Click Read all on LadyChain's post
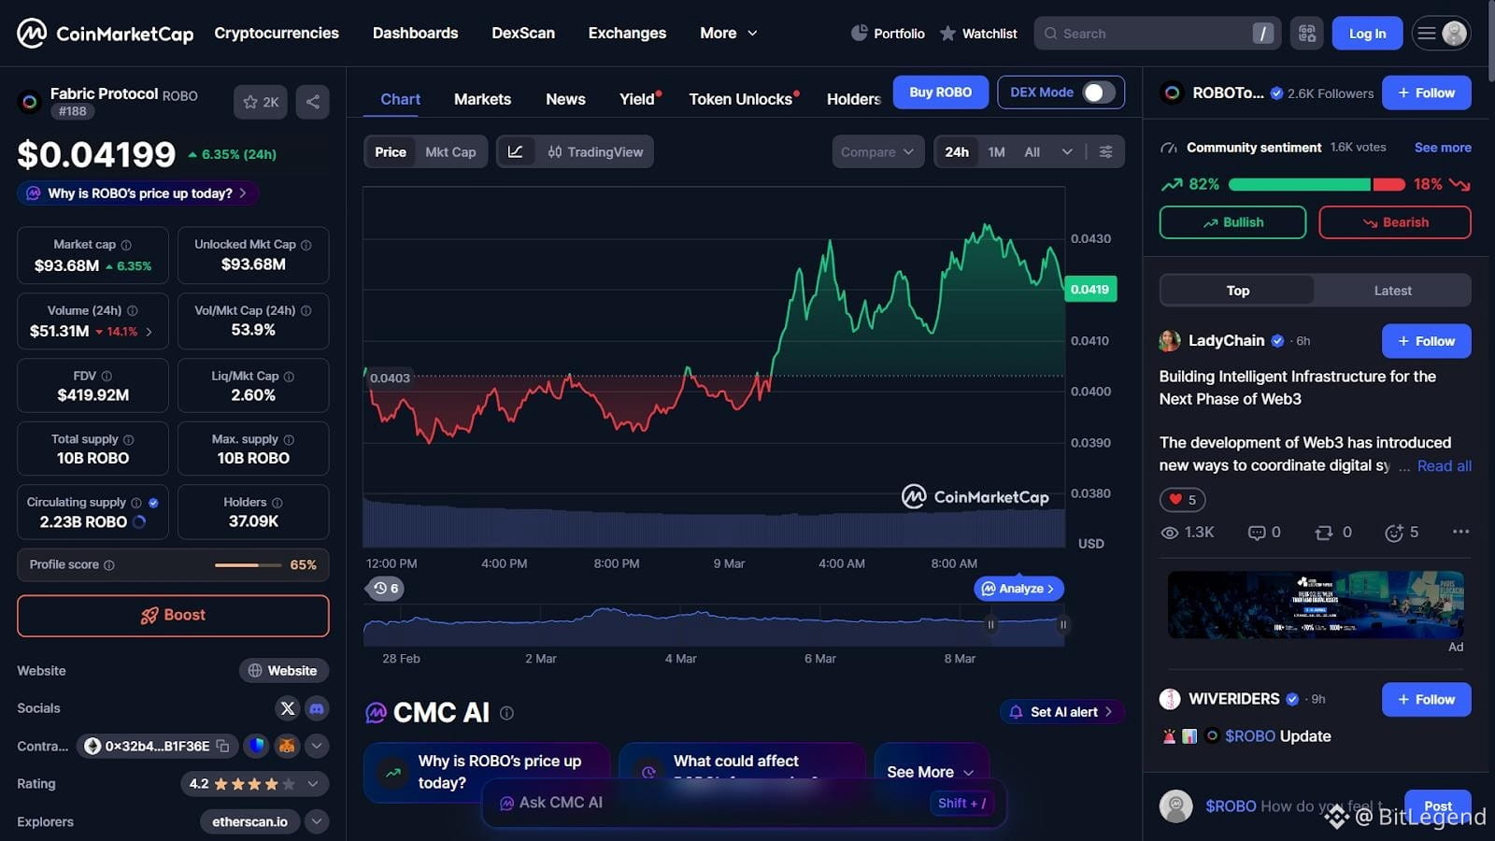 (1444, 466)
